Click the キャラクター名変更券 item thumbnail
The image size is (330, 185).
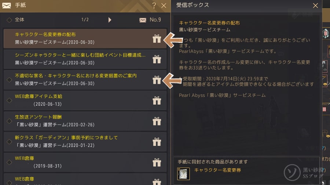point(183,174)
